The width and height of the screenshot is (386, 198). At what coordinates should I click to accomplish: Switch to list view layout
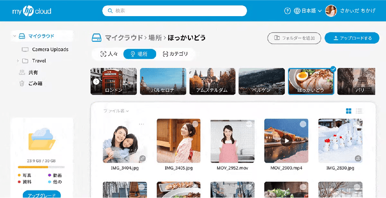359,111
